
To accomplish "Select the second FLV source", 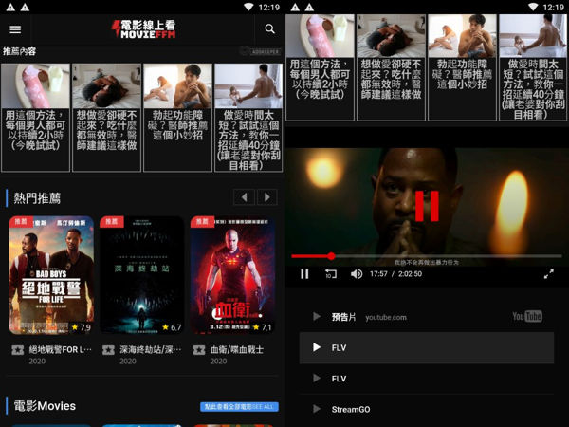I will coord(427,379).
